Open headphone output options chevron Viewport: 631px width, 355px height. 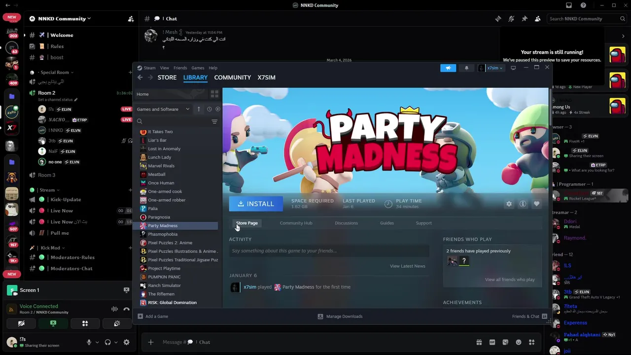(116, 342)
